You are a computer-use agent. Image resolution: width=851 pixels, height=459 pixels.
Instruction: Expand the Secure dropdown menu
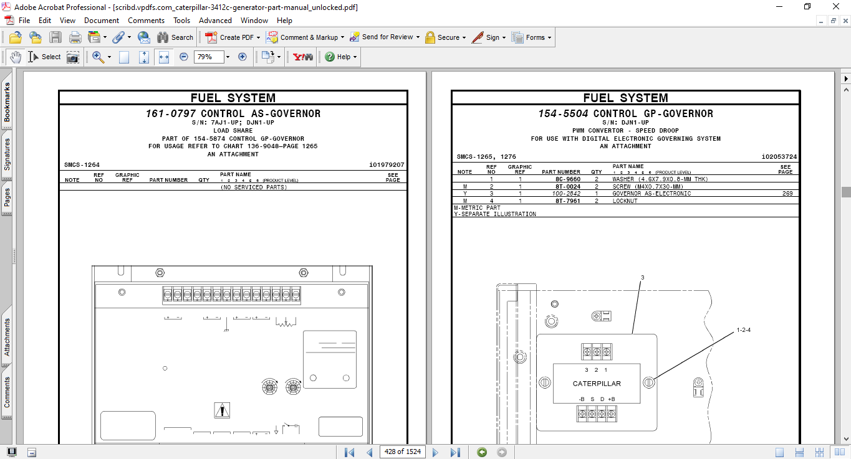(464, 37)
